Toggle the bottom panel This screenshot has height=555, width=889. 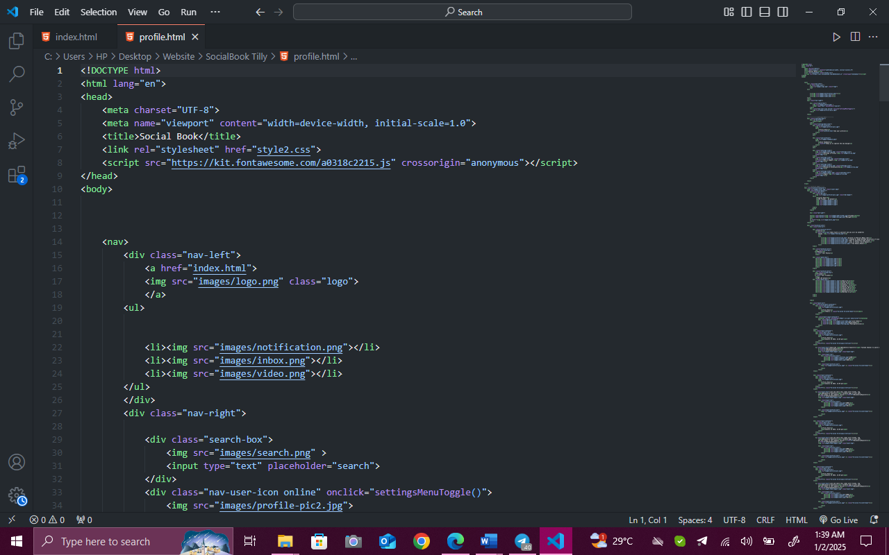click(x=765, y=12)
